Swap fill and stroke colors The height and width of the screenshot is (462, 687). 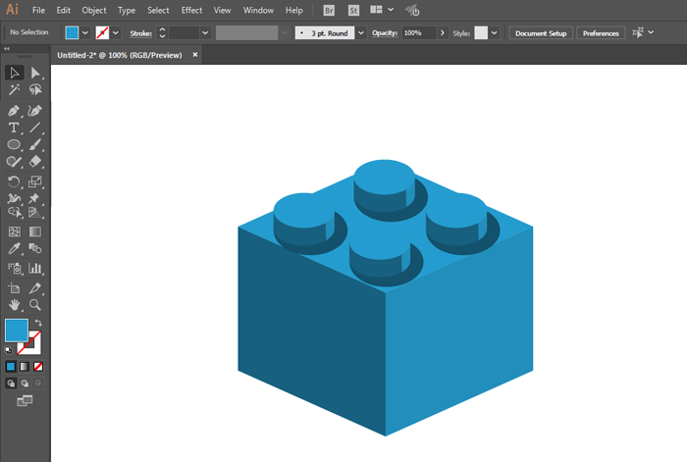38,322
